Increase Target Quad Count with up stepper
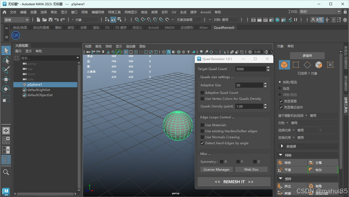Screen dimensions: 349x197 (268, 68)
